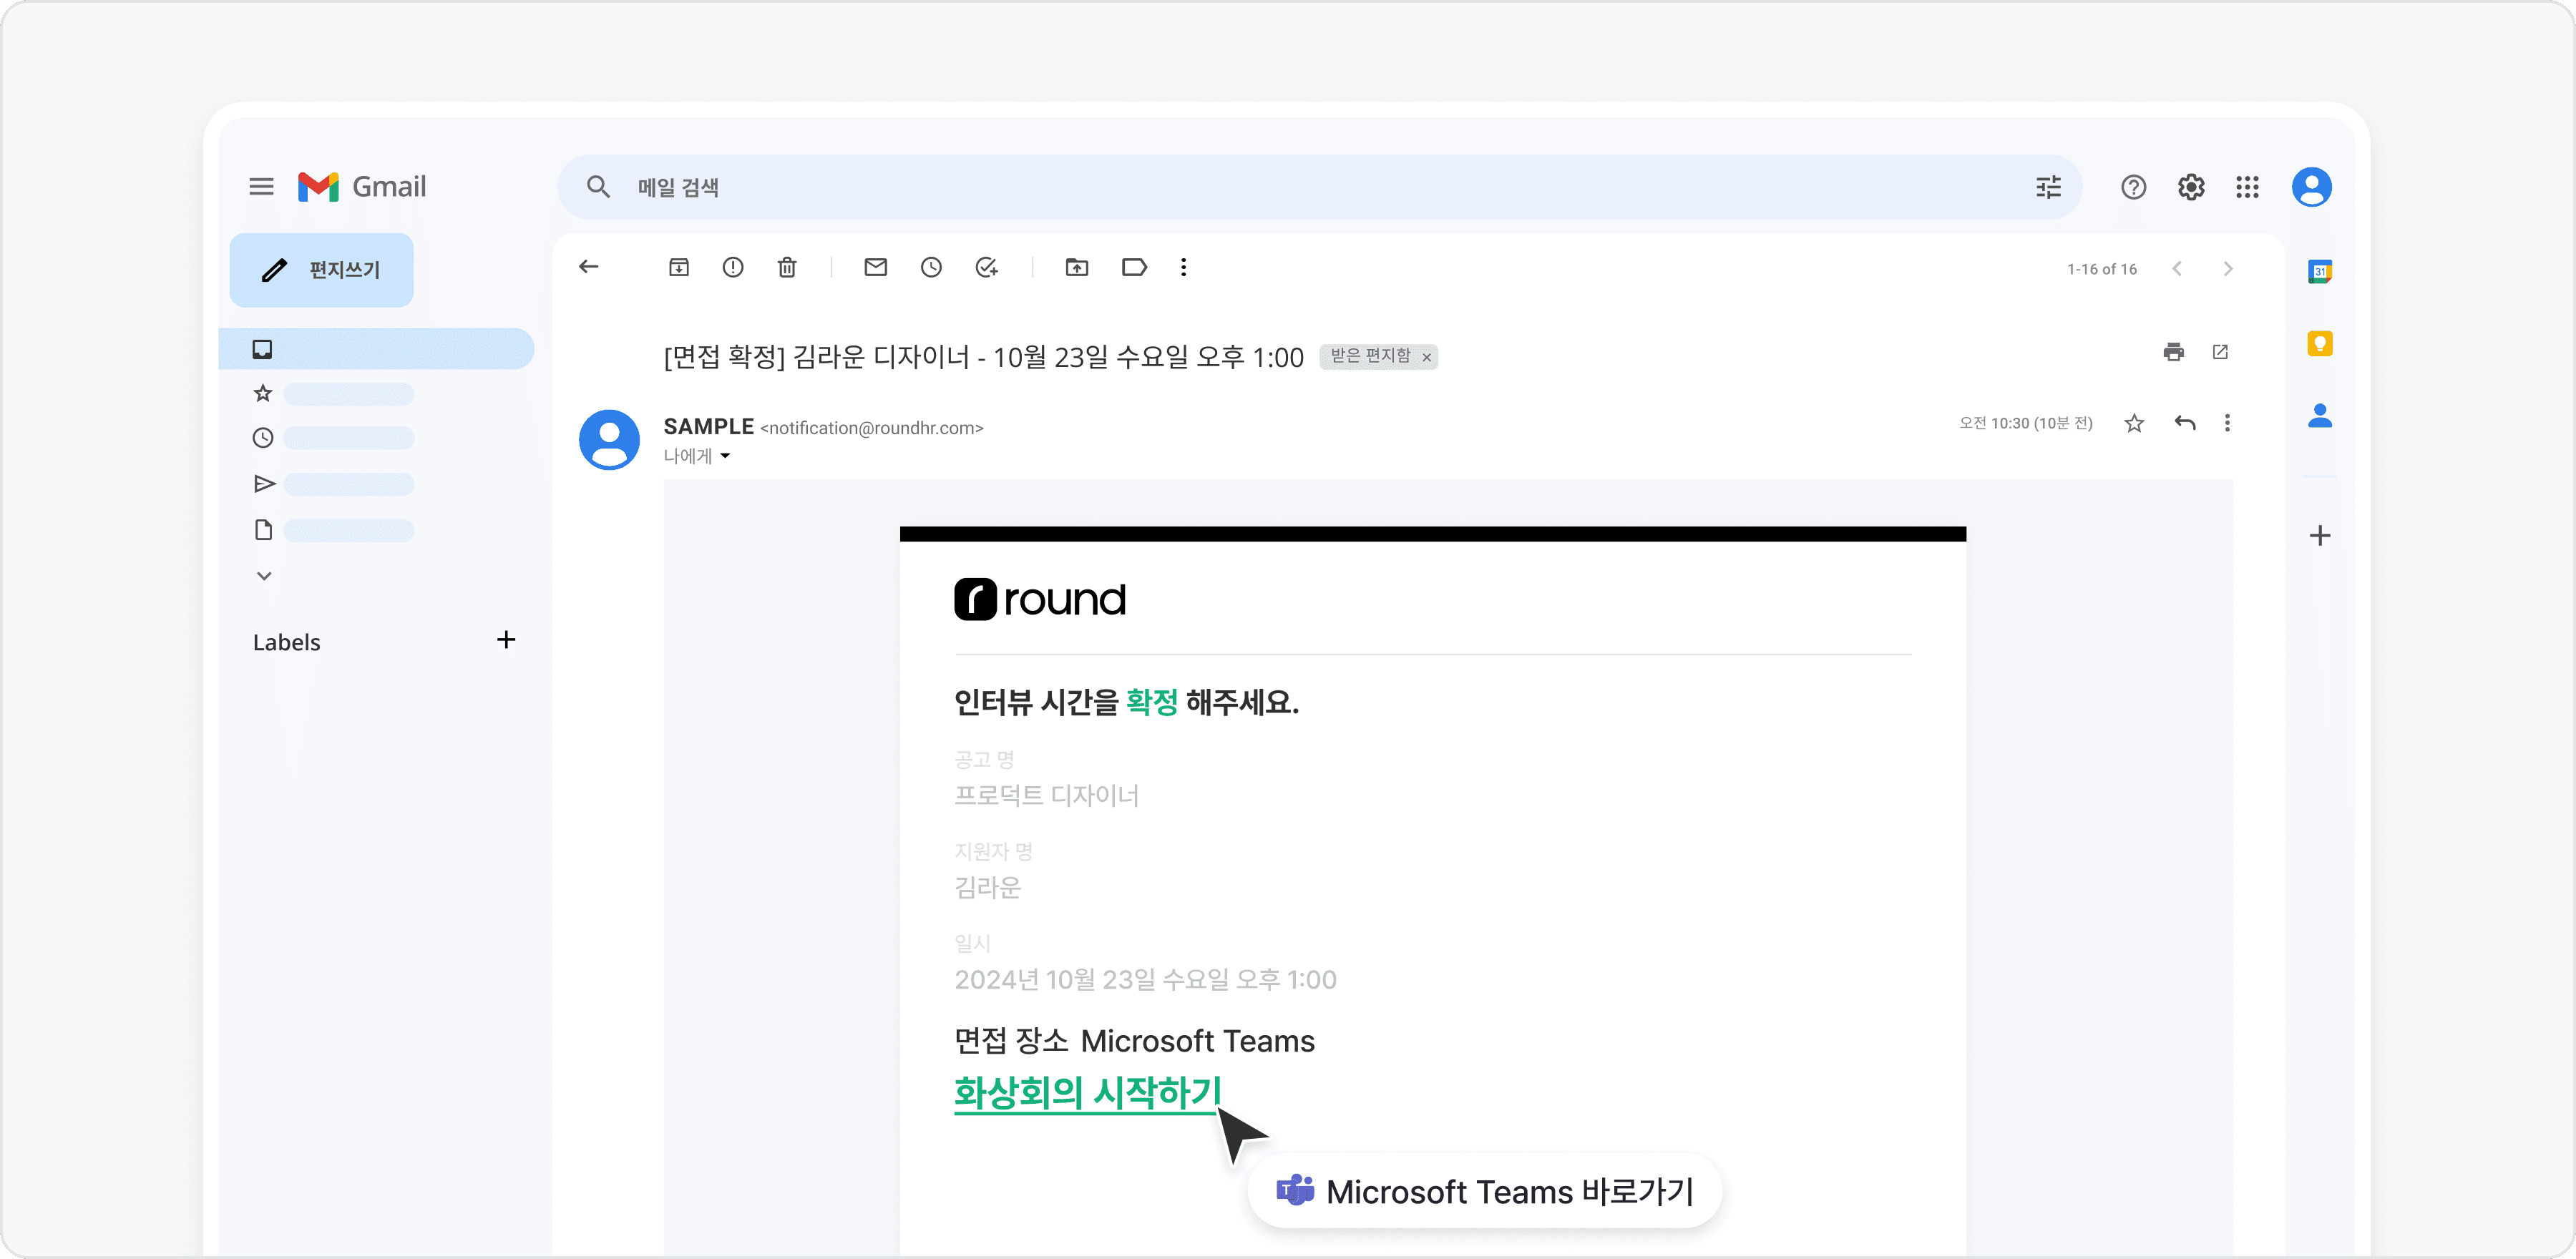Mark the email as unread
This screenshot has width=2576, height=1259.
click(875, 267)
